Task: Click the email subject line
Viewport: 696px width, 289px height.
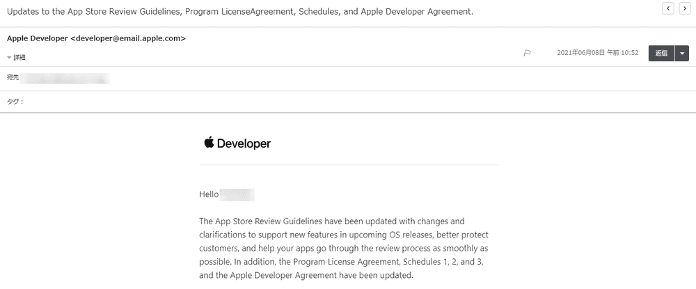Action: [x=240, y=12]
